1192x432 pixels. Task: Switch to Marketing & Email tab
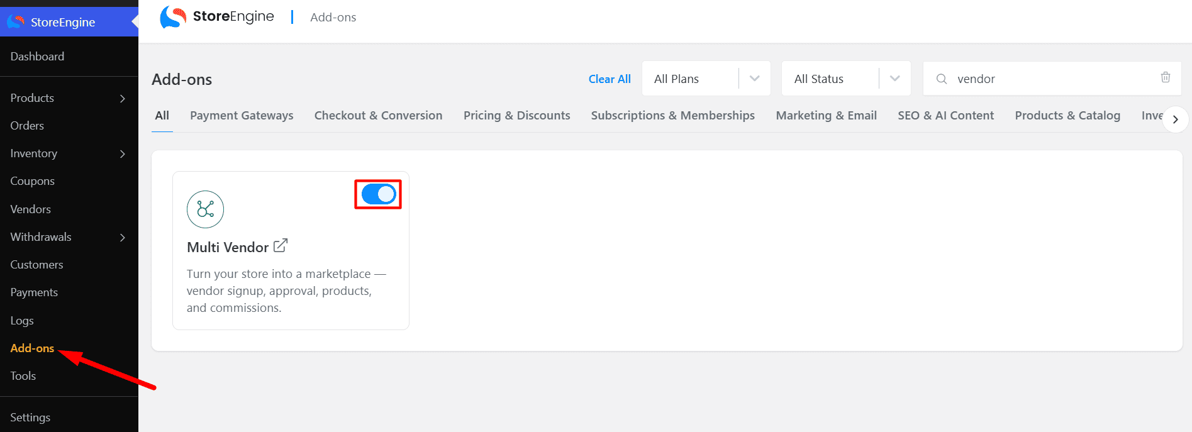827,116
